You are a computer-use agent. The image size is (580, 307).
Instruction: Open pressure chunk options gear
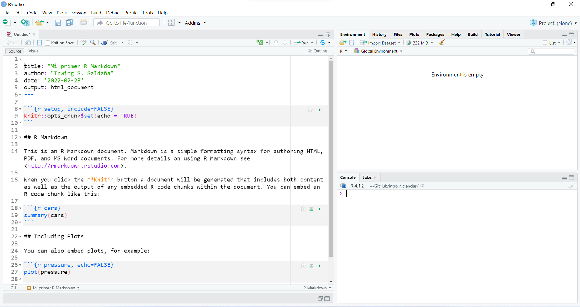coord(303,266)
